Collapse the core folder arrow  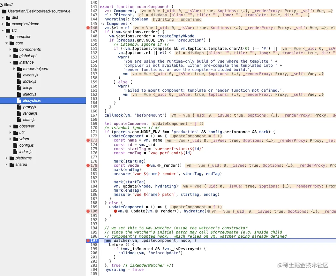coord(7,43)
